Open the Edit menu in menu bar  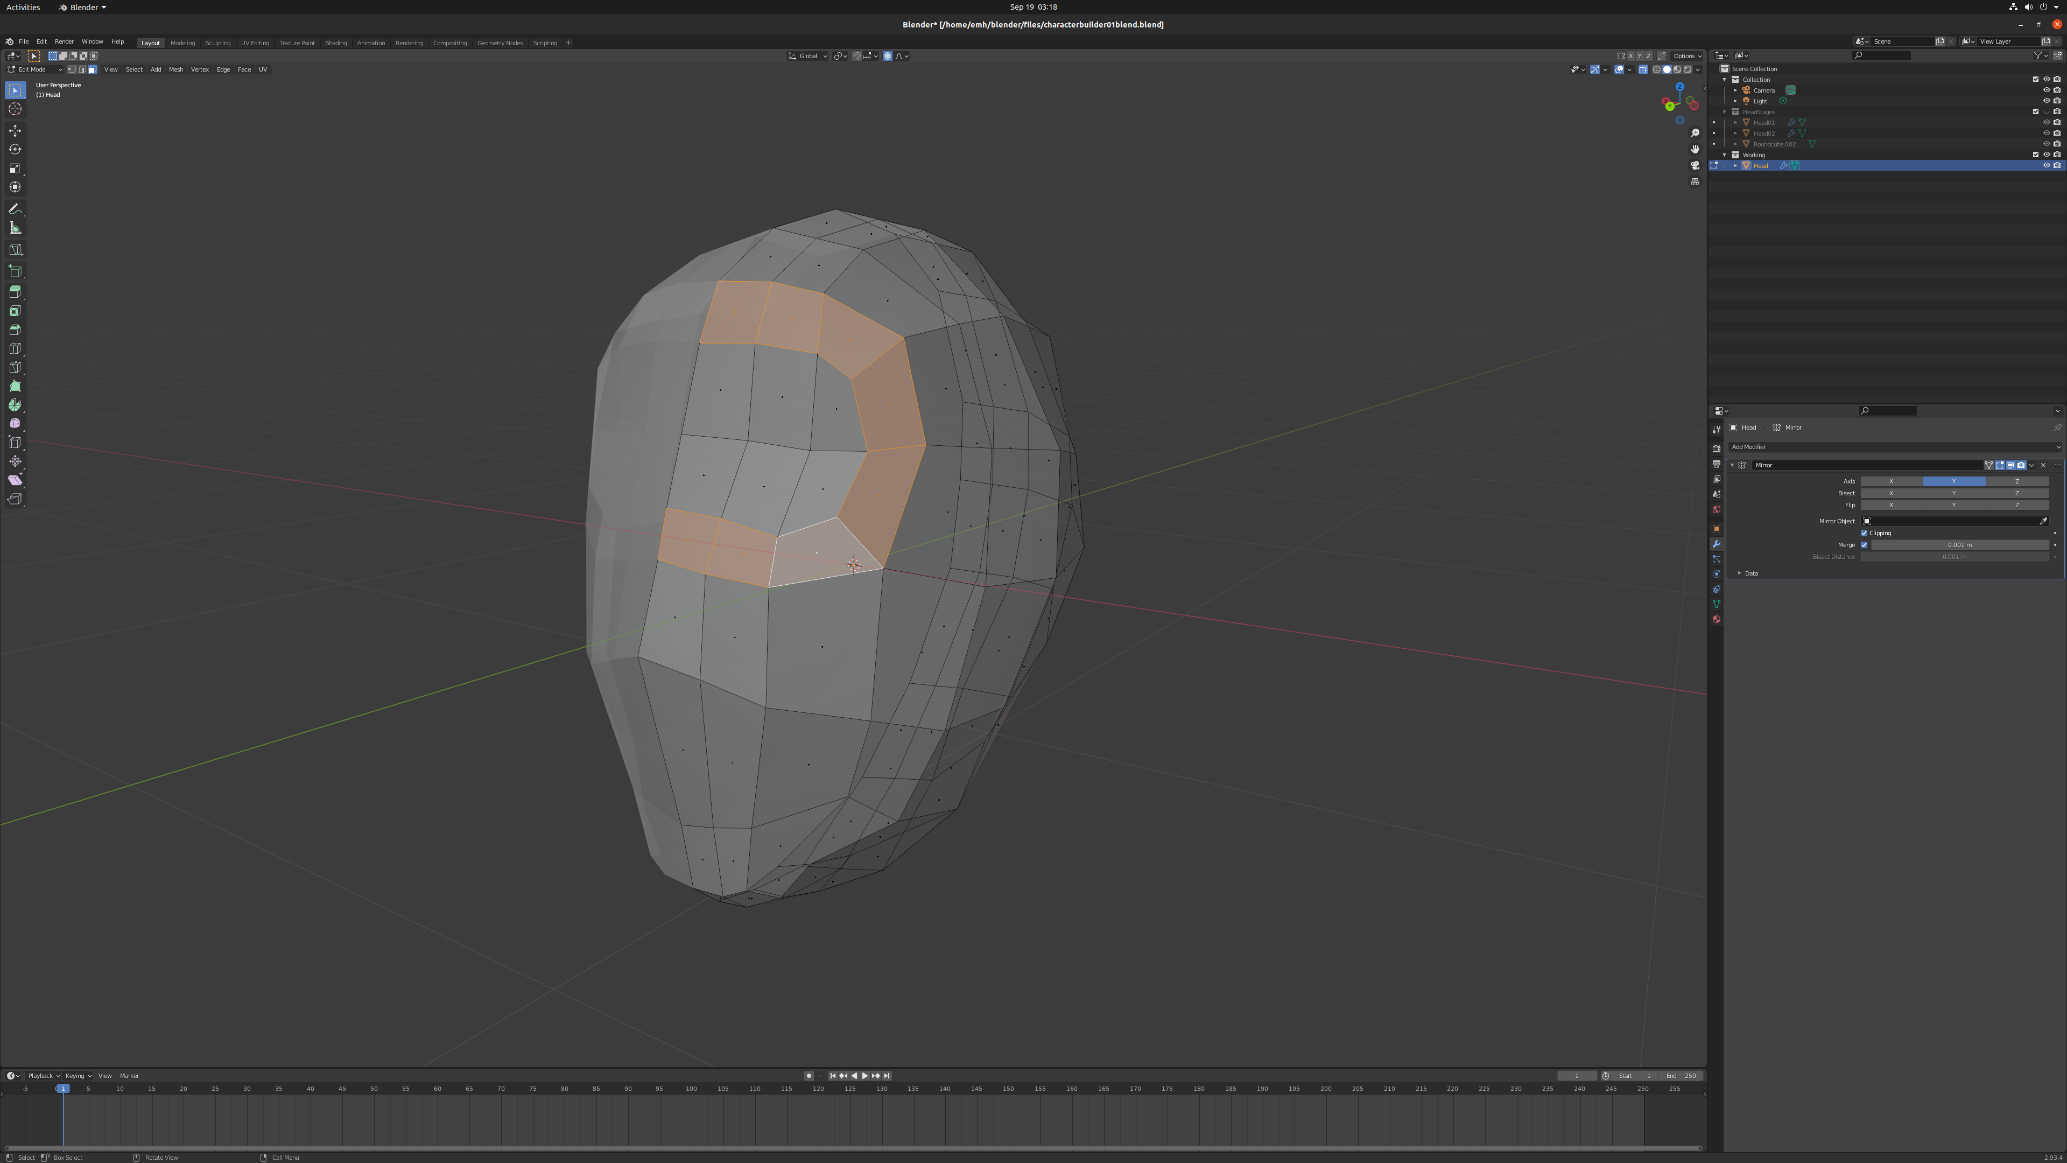coord(41,41)
